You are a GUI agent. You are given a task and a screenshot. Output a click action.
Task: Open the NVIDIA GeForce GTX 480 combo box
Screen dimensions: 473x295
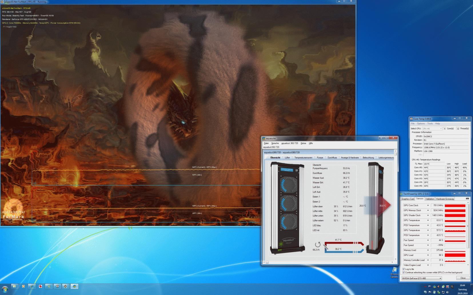pyautogui.click(x=422, y=278)
